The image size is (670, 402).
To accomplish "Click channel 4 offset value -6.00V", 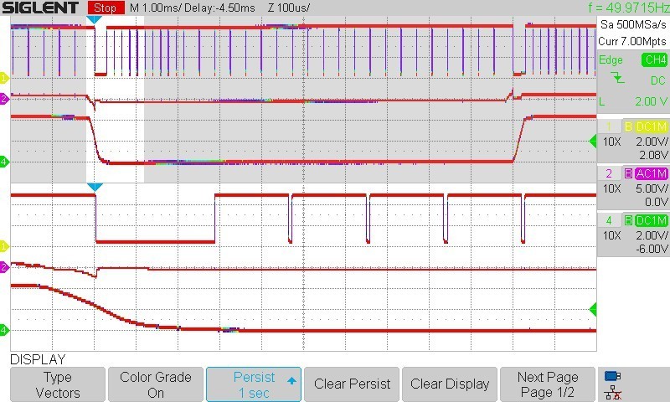I will (652, 249).
